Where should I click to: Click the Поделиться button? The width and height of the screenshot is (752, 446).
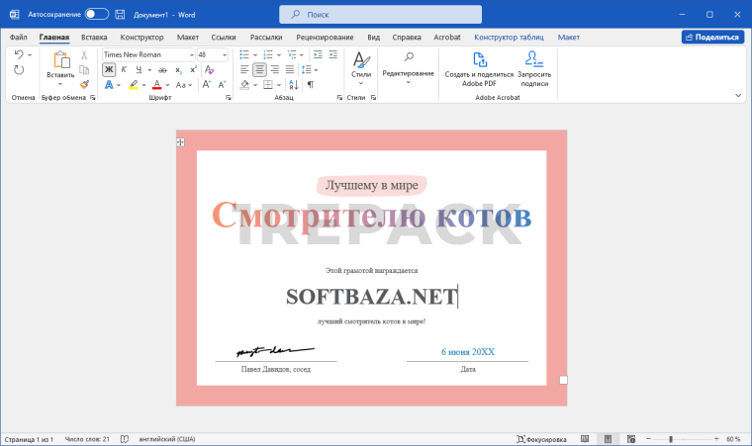(x=712, y=37)
